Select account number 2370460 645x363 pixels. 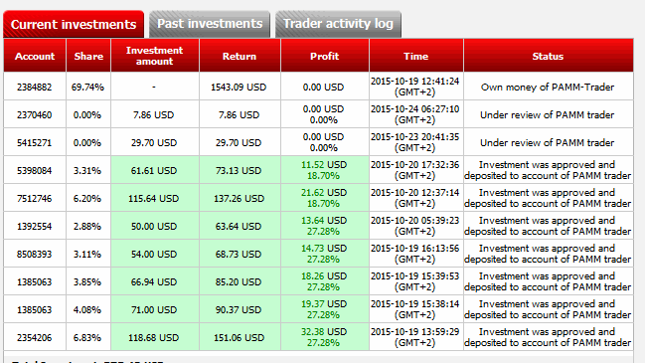pos(35,114)
